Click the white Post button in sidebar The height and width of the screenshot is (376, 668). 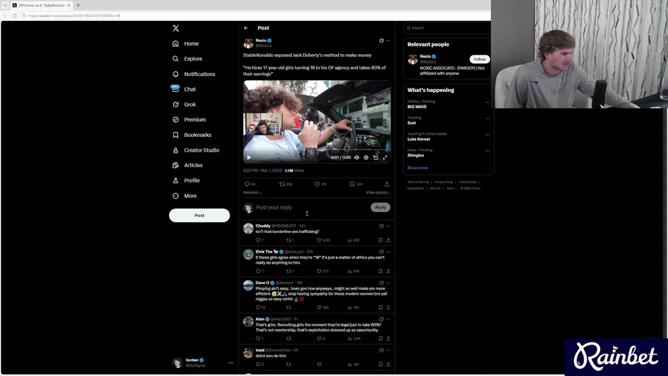point(199,215)
